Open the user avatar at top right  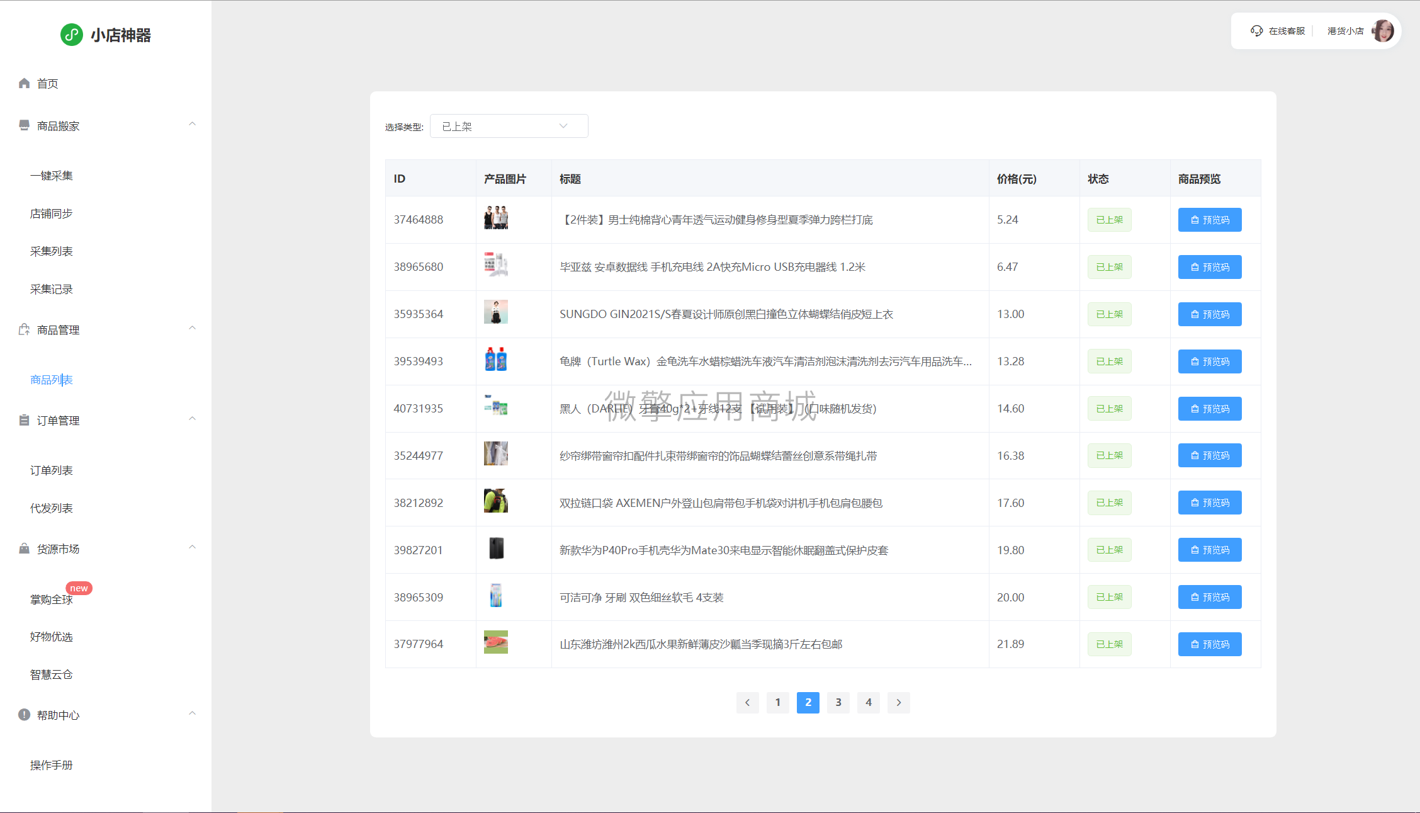(x=1383, y=31)
